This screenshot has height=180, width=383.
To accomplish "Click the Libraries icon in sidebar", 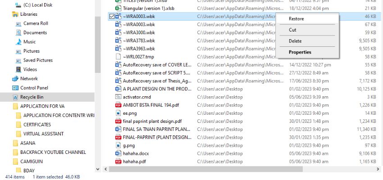I will [15, 14].
